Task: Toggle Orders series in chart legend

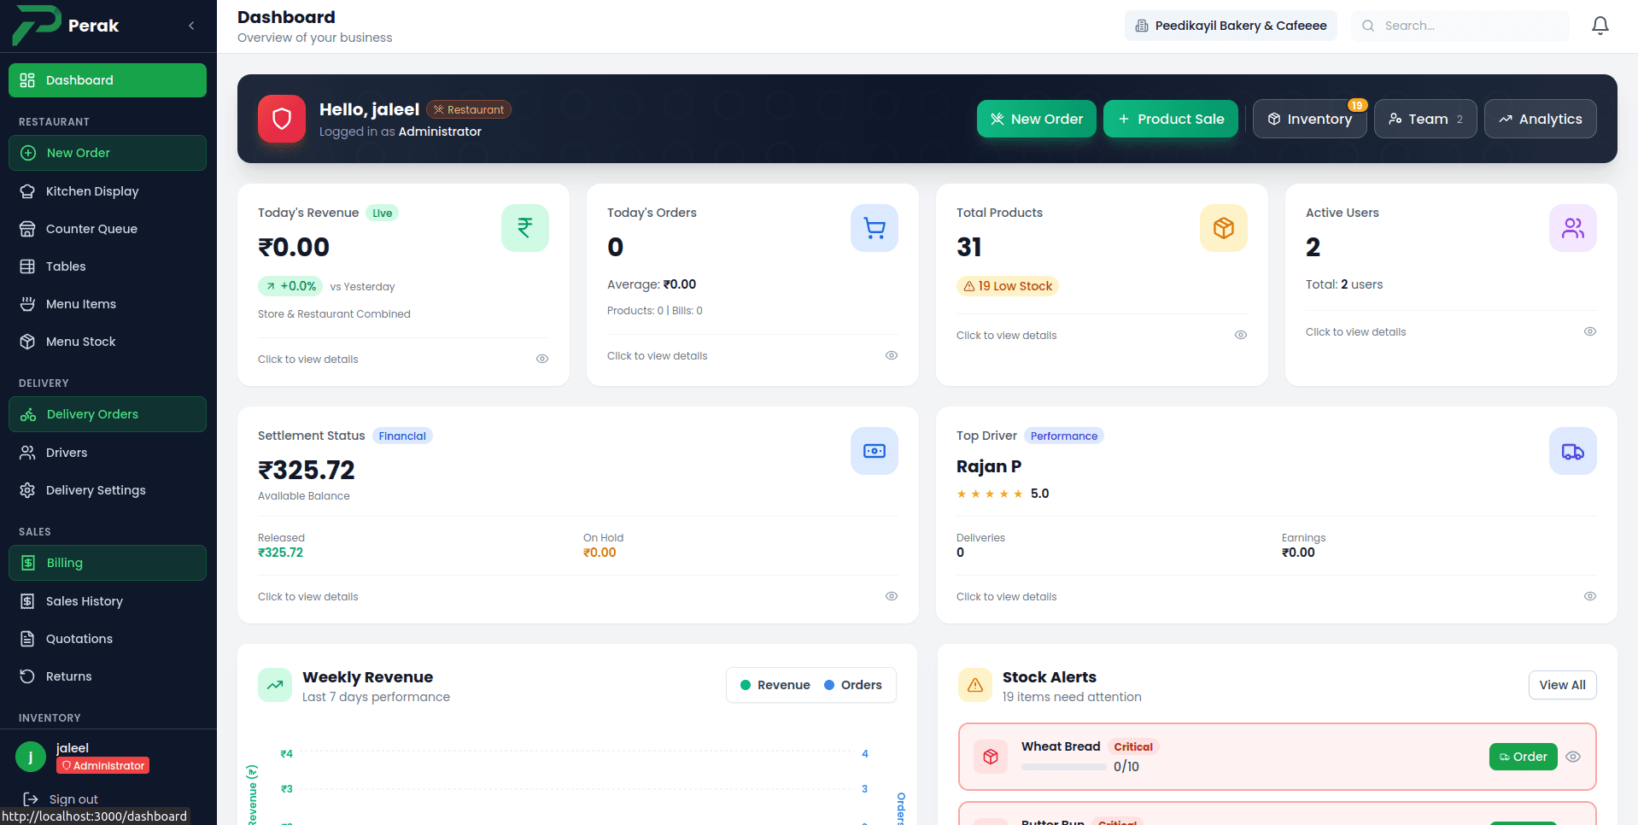Action: pos(852,685)
